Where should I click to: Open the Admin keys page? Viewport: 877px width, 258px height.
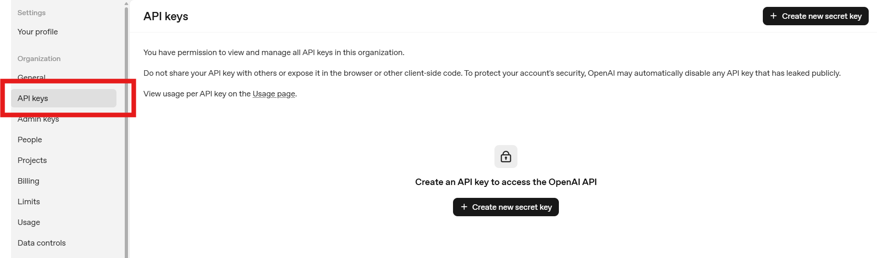click(x=38, y=119)
